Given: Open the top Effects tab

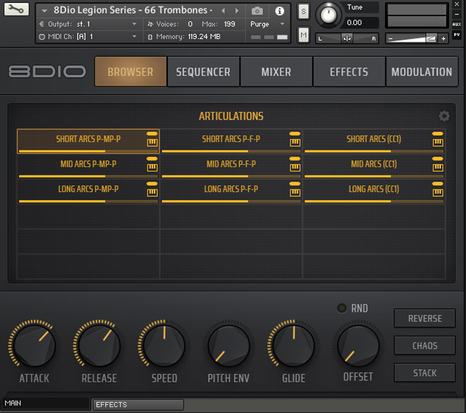Looking at the screenshot, I should tap(349, 71).
